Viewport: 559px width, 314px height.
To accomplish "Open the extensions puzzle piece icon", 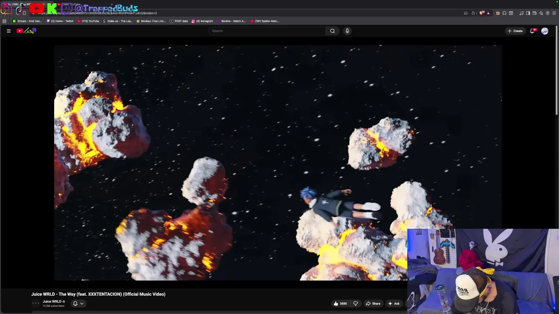I will [504, 13].
